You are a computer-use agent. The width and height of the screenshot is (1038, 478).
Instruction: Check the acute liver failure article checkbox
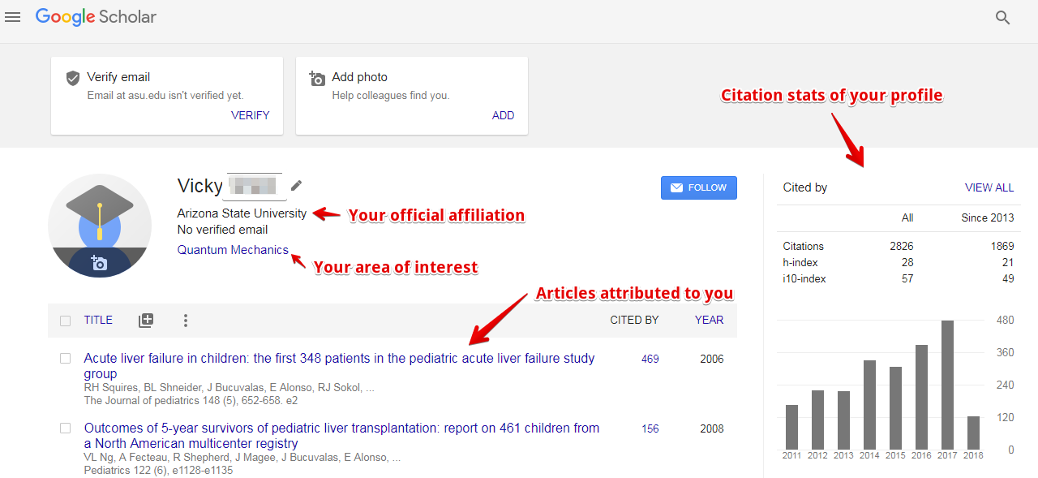coord(65,358)
